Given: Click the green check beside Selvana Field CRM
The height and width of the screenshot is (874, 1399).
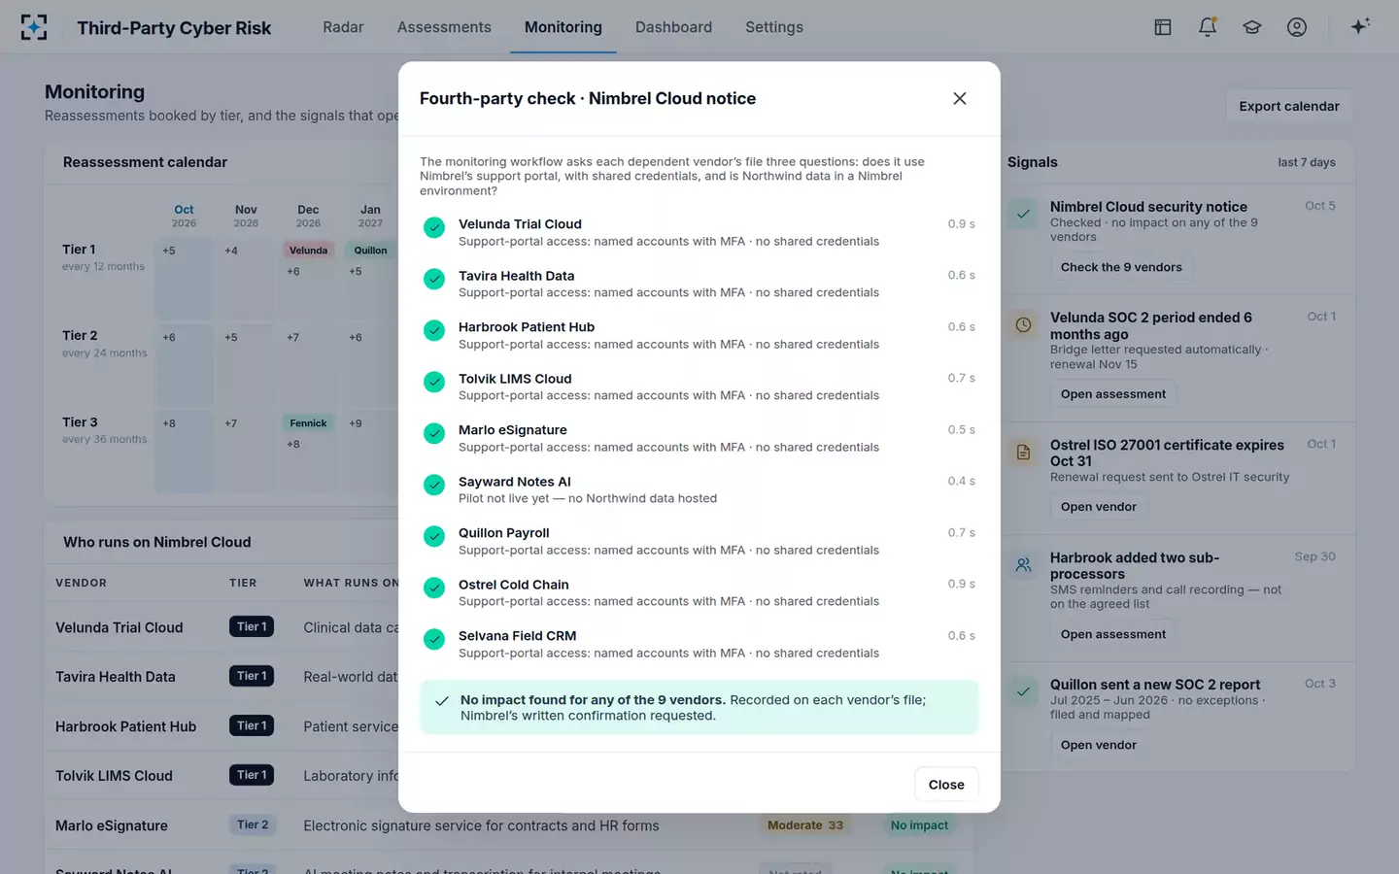Looking at the screenshot, I should click(x=434, y=640).
